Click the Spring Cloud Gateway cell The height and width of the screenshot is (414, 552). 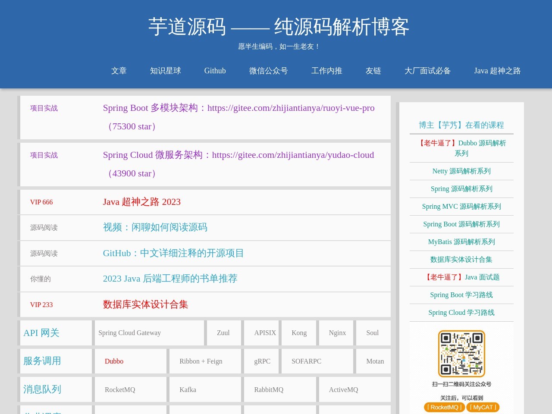click(x=129, y=333)
